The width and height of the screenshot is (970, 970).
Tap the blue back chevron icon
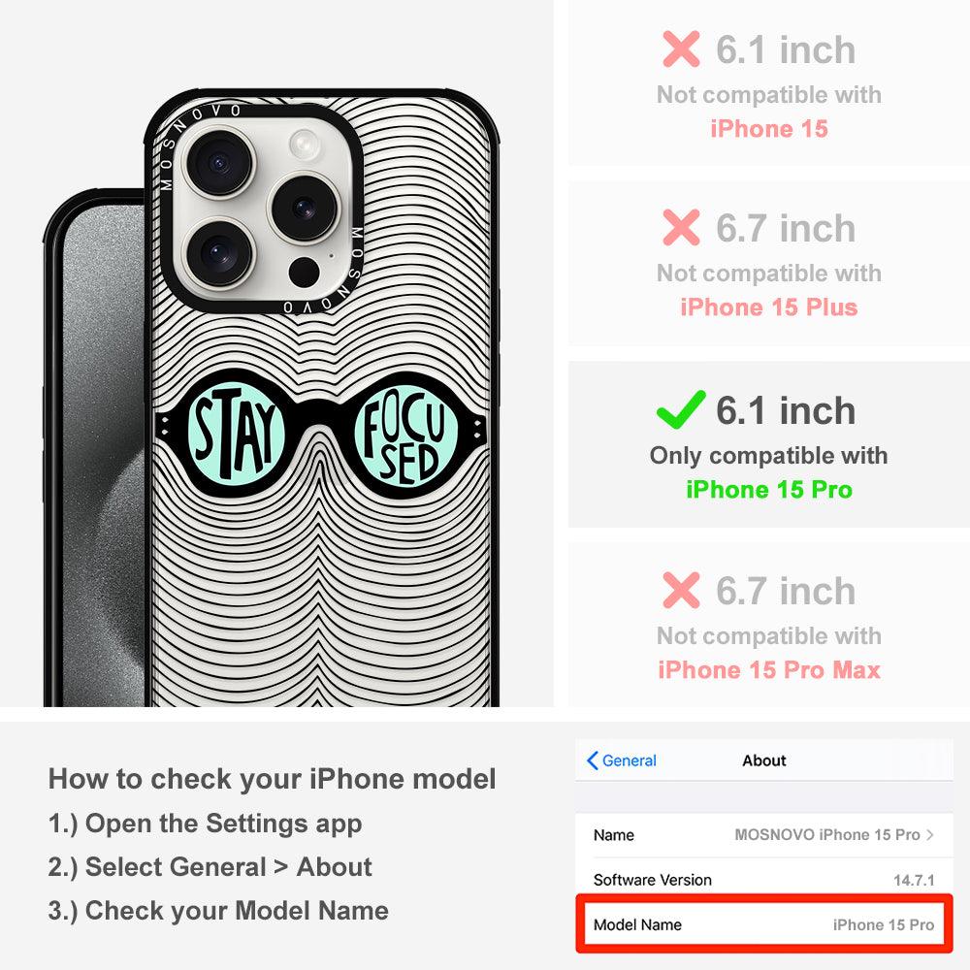592,760
